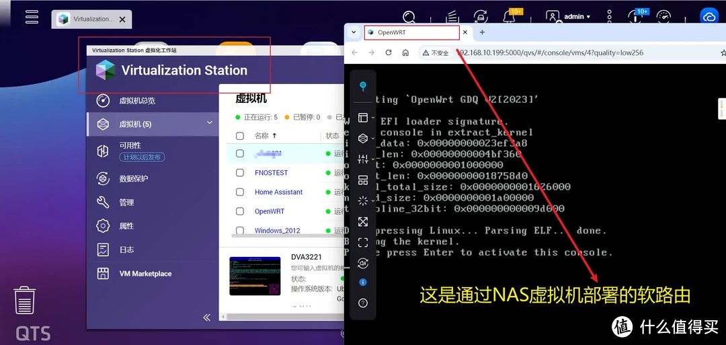This screenshot has width=726, height=345.
Task: Click the browser address bar URL
Action: [550, 52]
